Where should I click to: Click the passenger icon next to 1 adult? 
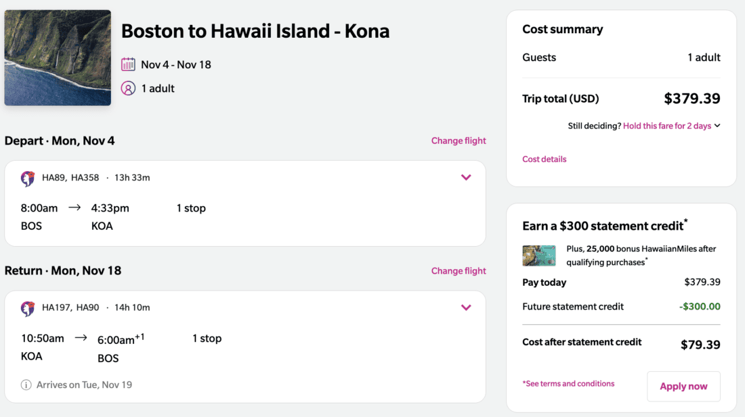click(x=128, y=89)
